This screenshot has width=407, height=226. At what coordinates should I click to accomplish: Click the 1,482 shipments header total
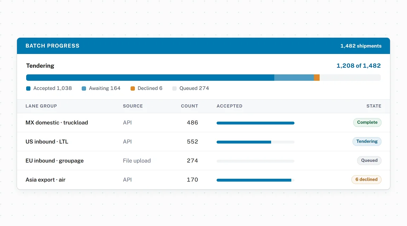(361, 46)
